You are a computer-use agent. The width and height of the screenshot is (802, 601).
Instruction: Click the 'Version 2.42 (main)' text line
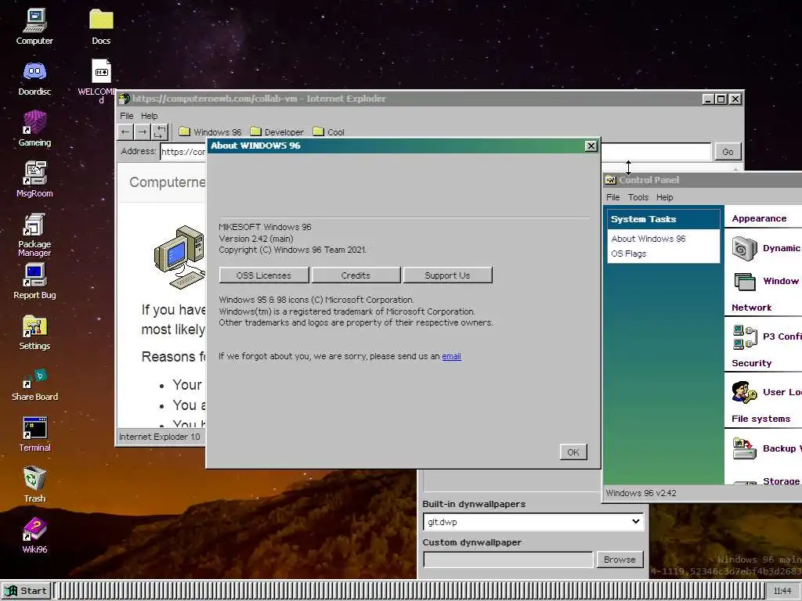pyautogui.click(x=256, y=239)
